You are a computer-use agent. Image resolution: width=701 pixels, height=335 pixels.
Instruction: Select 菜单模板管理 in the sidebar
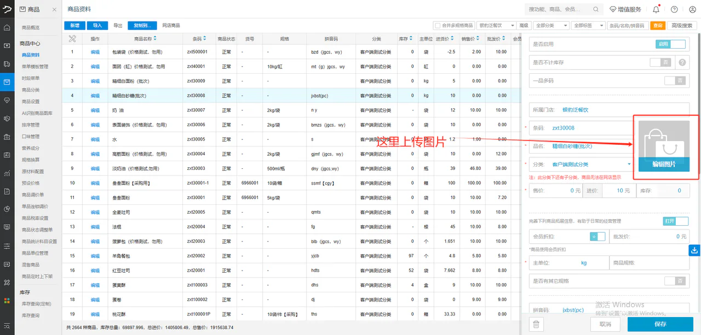pyautogui.click(x=35, y=67)
